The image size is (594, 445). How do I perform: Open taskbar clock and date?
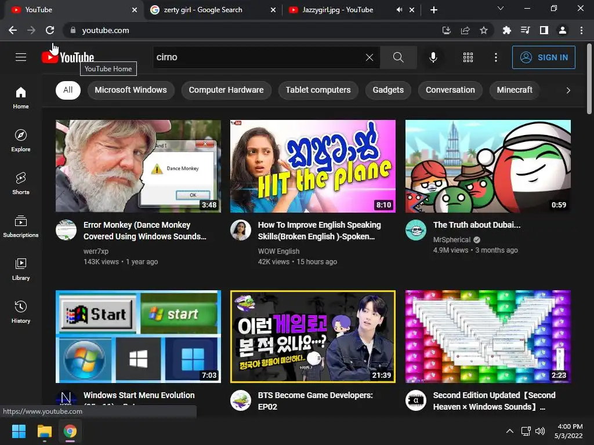click(568, 431)
